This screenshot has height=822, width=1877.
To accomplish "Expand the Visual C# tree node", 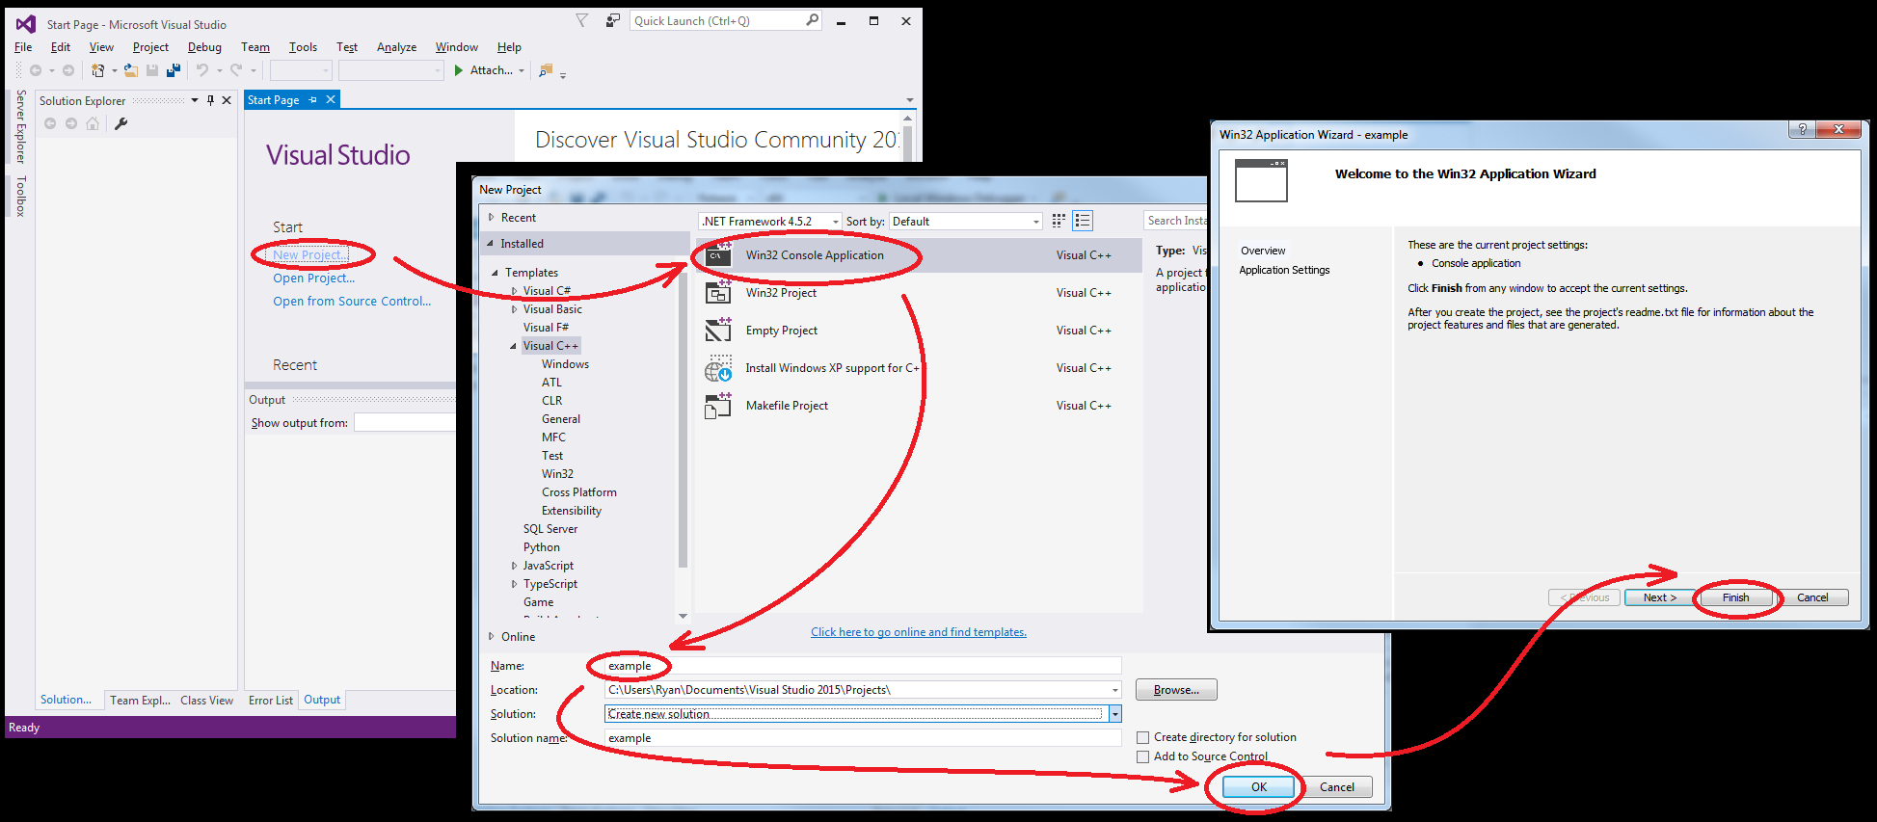I will 514,291.
